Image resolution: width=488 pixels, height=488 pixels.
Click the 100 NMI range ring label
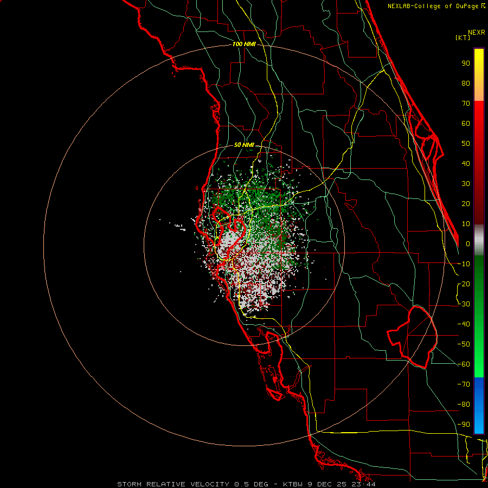pyautogui.click(x=244, y=44)
